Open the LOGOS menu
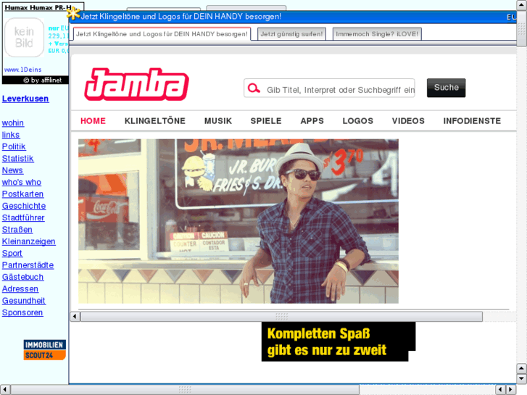527x395 pixels. (x=358, y=121)
